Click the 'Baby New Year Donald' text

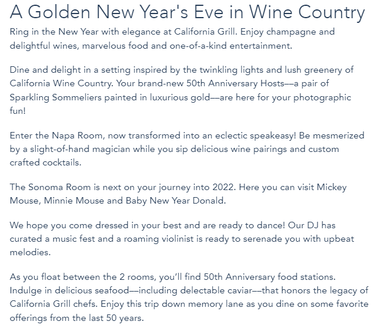(175, 201)
